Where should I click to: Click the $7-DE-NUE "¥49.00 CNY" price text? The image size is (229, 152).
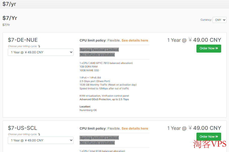[x=205, y=40]
